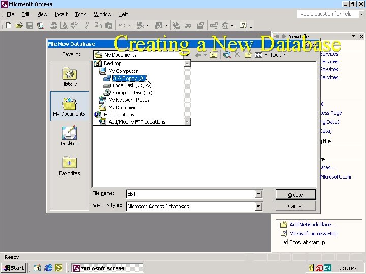Click the File name input field
Screen dimensions: 366x274
[190, 194]
